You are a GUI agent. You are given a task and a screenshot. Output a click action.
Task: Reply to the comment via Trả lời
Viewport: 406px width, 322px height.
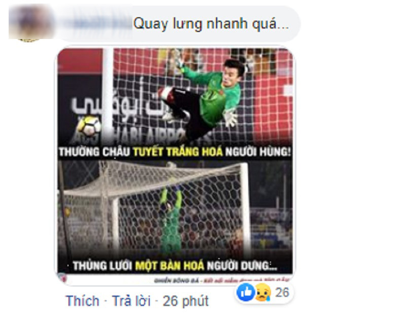[131, 301]
